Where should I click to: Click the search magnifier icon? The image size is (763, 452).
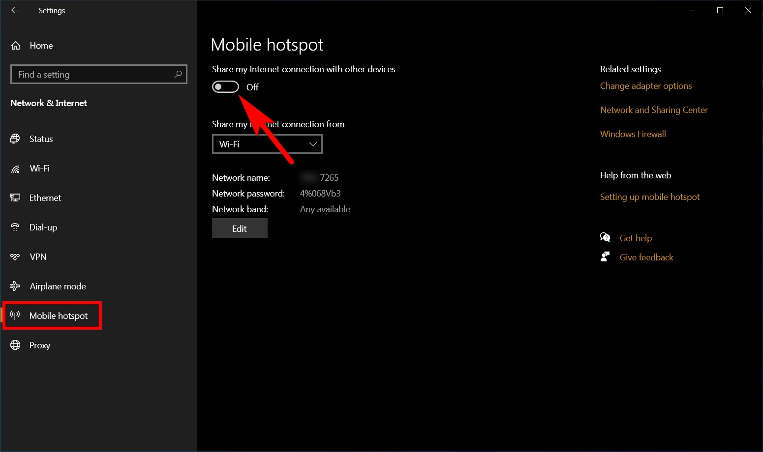pyautogui.click(x=178, y=74)
